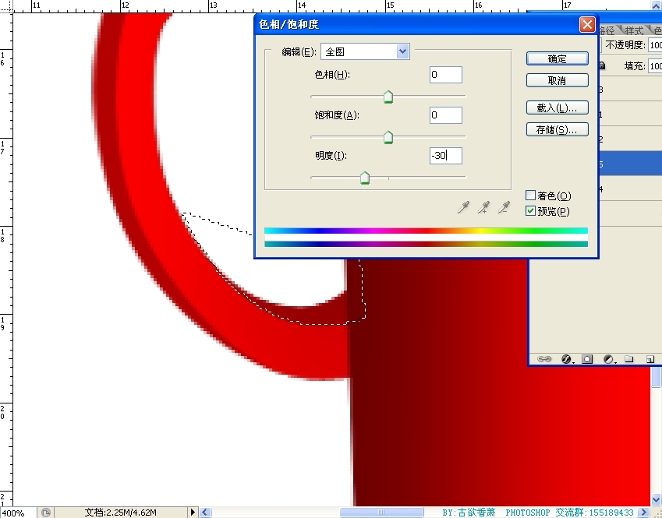Image resolution: width=662 pixels, height=518 pixels.
Task: Open the layer style (fx) icon
Action: [568, 359]
